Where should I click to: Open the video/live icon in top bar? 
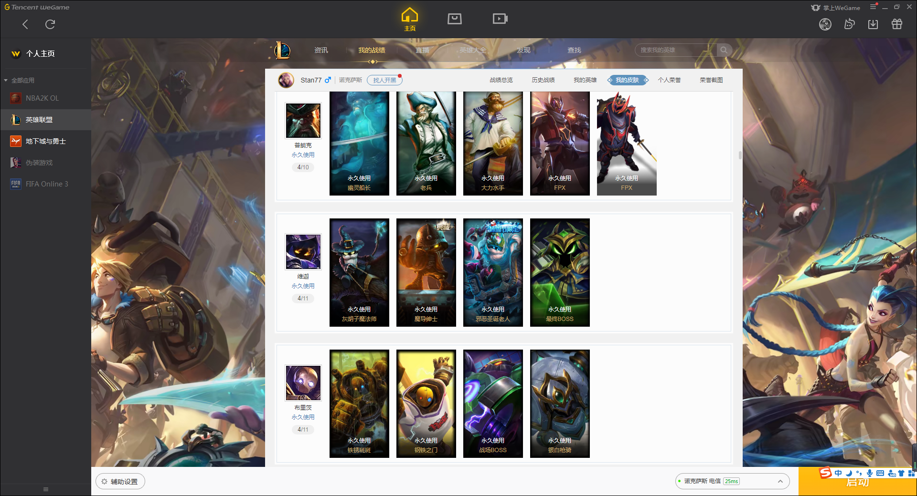[500, 19]
